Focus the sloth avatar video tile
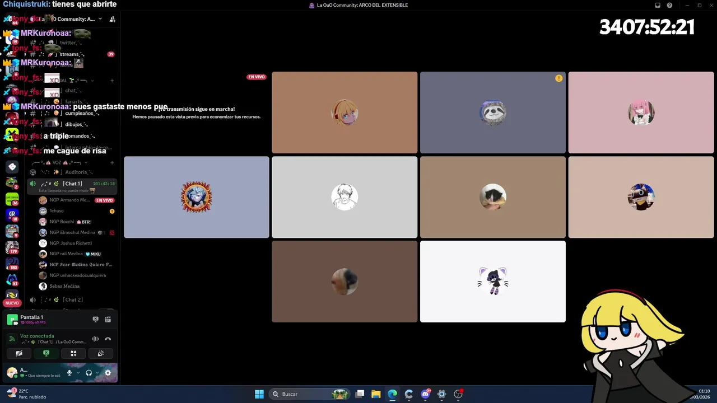717x403 pixels. [x=493, y=113]
